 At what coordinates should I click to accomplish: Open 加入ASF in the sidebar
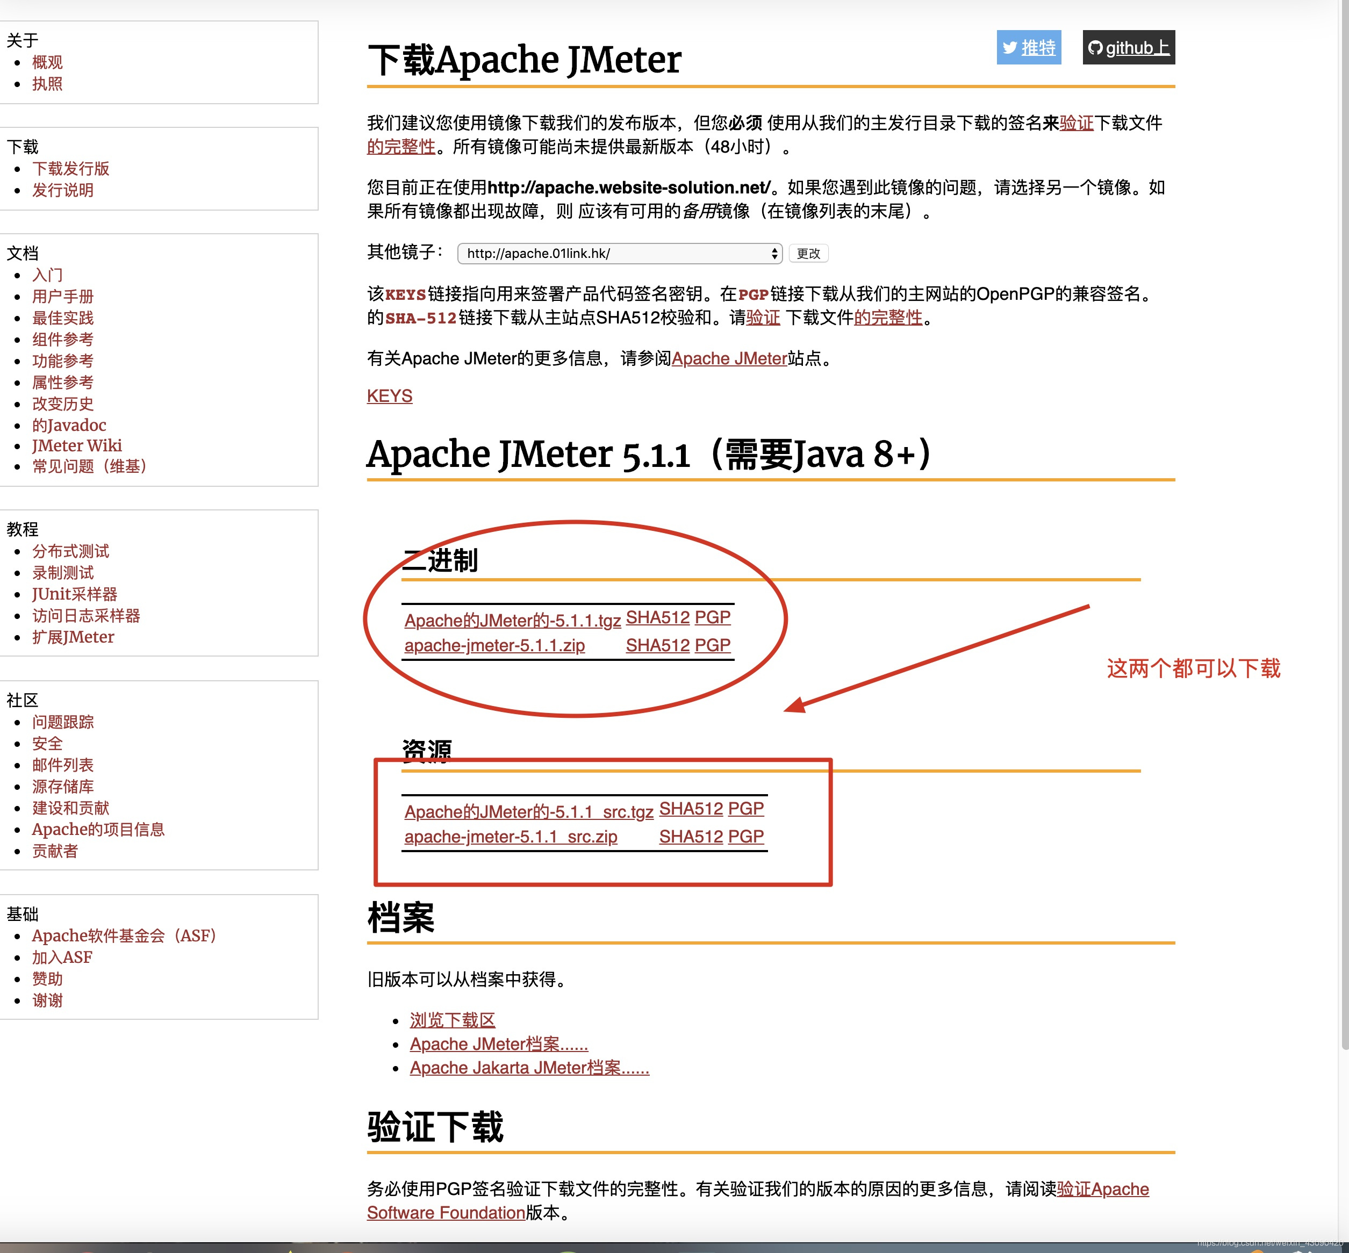click(62, 958)
